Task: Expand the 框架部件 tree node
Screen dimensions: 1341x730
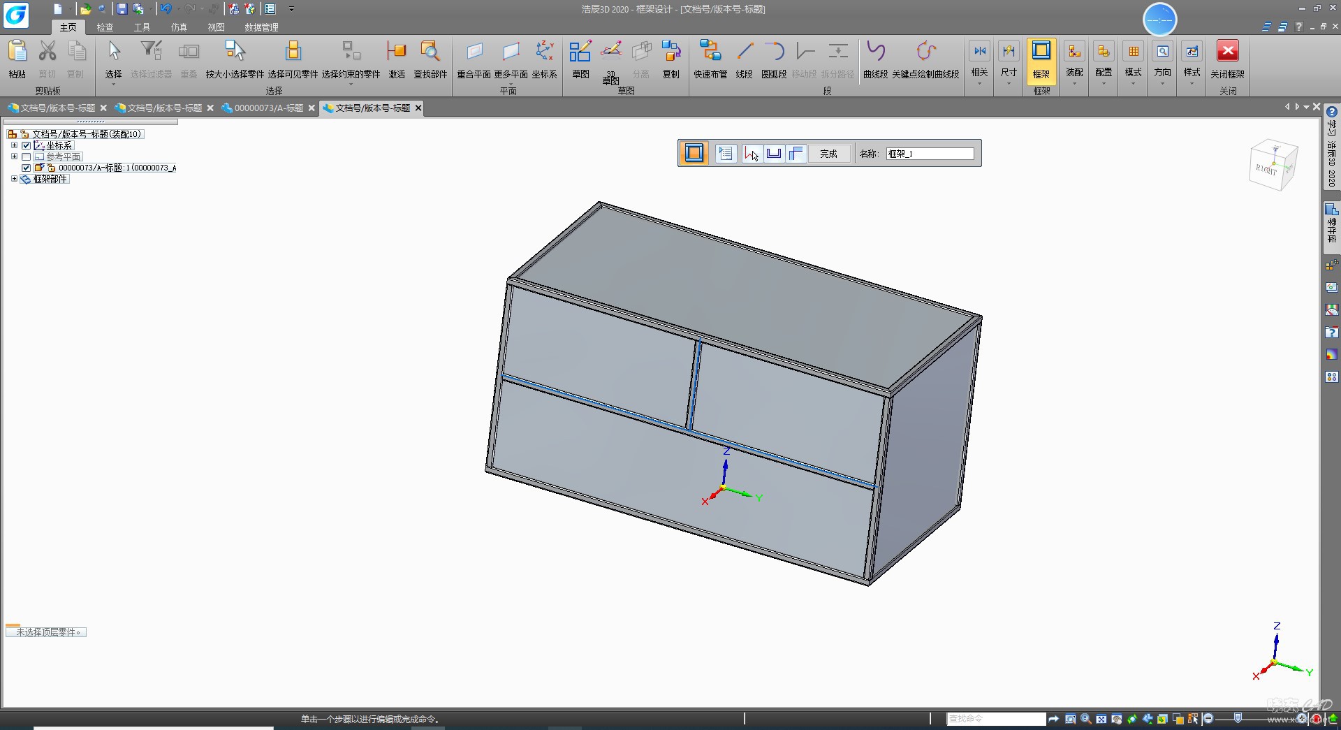Action: point(14,179)
